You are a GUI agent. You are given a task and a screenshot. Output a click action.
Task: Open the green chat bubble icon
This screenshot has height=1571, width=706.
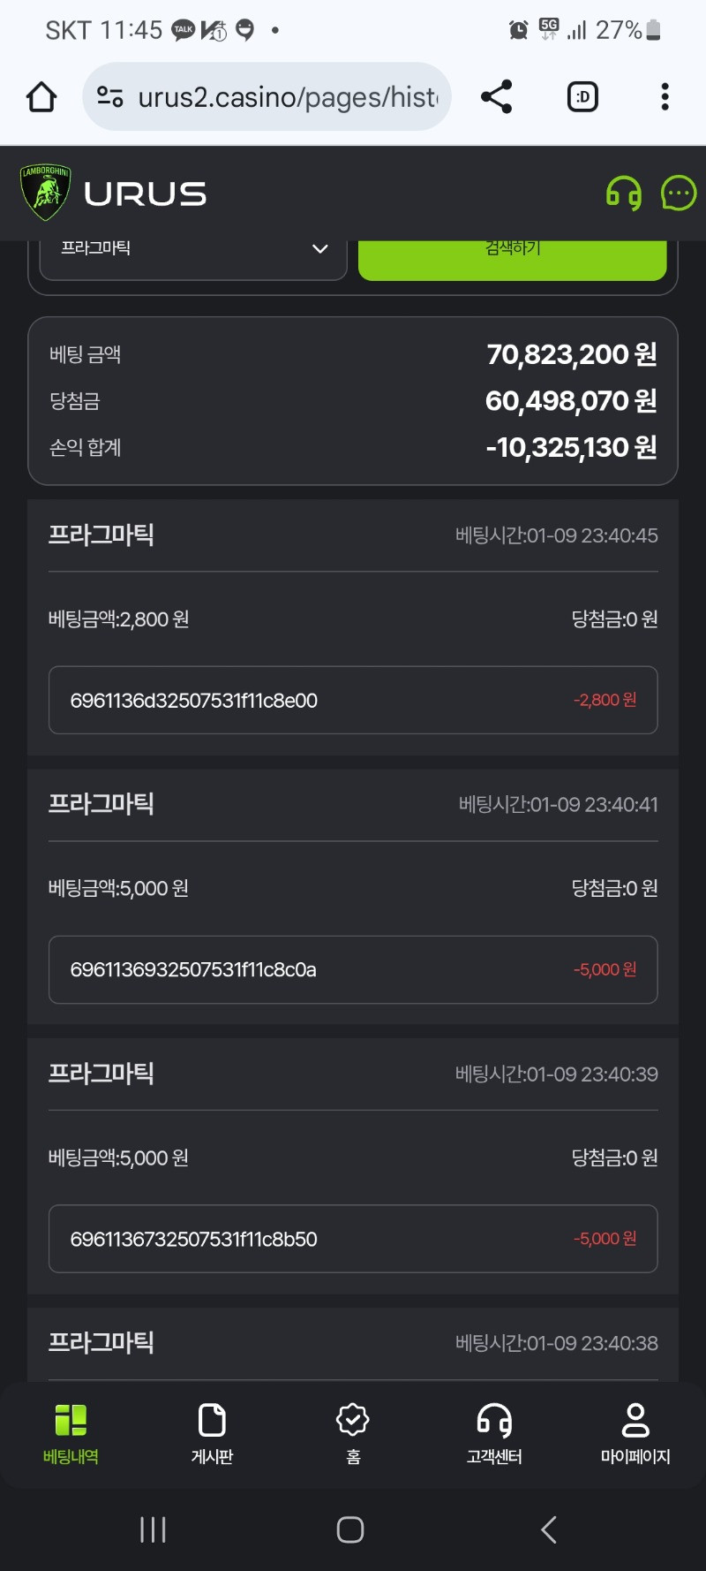(679, 194)
